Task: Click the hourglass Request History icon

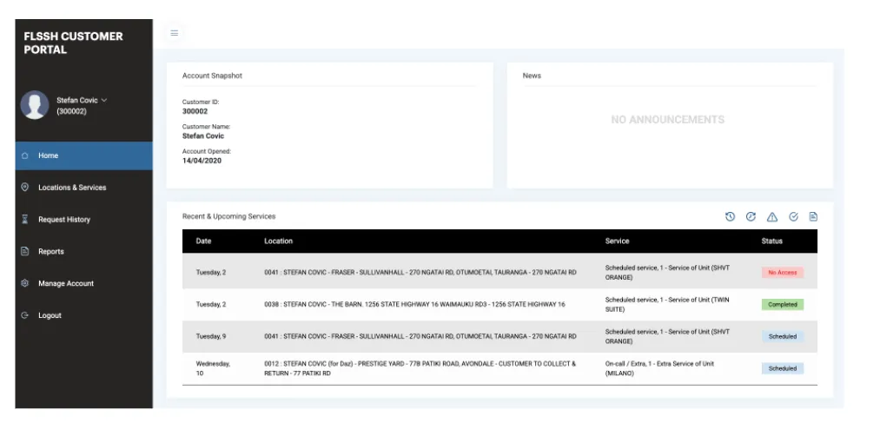Action: pyautogui.click(x=24, y=219)
